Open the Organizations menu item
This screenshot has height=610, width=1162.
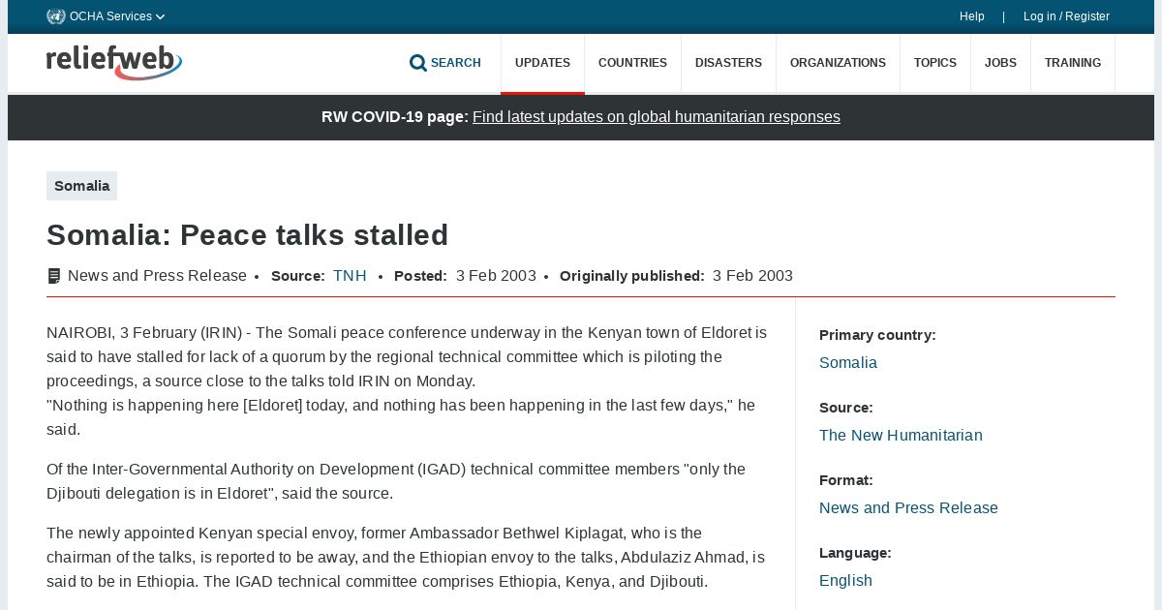pos(838,63)
